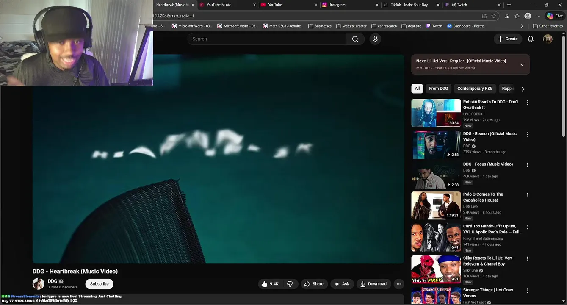Like the video with thumbs up
The image size is (567, 305).
[x=270, y=284]
